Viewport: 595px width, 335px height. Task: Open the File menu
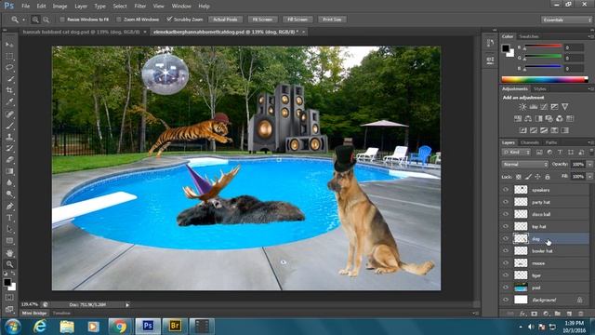coord(25,7)
